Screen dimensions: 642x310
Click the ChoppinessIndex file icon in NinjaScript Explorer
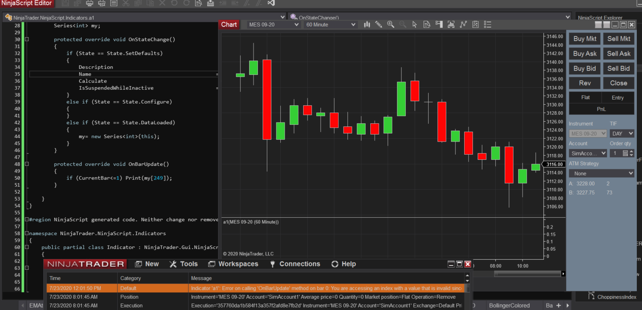(x=591, y=297)
